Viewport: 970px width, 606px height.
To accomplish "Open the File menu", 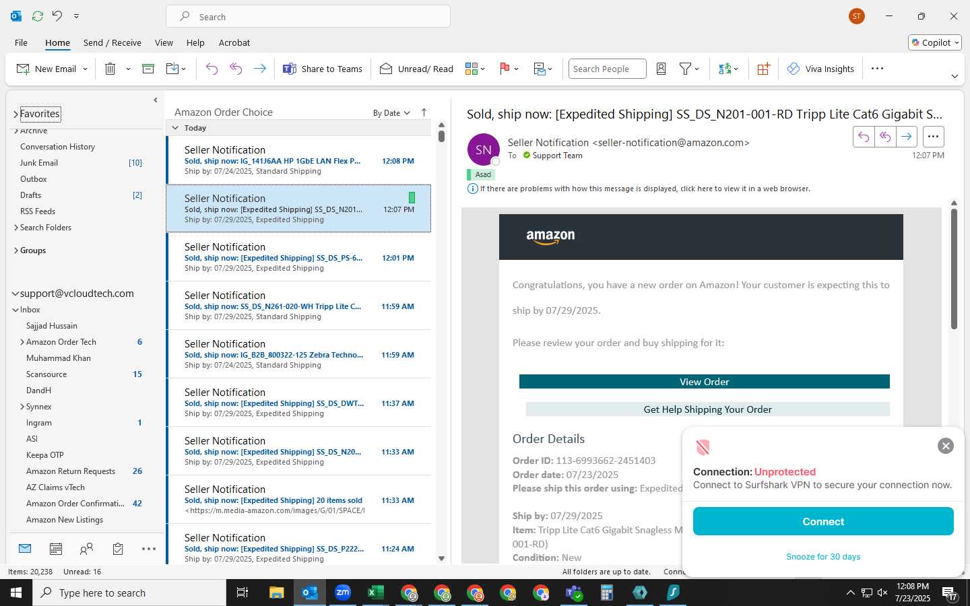I will pos(21,42).
